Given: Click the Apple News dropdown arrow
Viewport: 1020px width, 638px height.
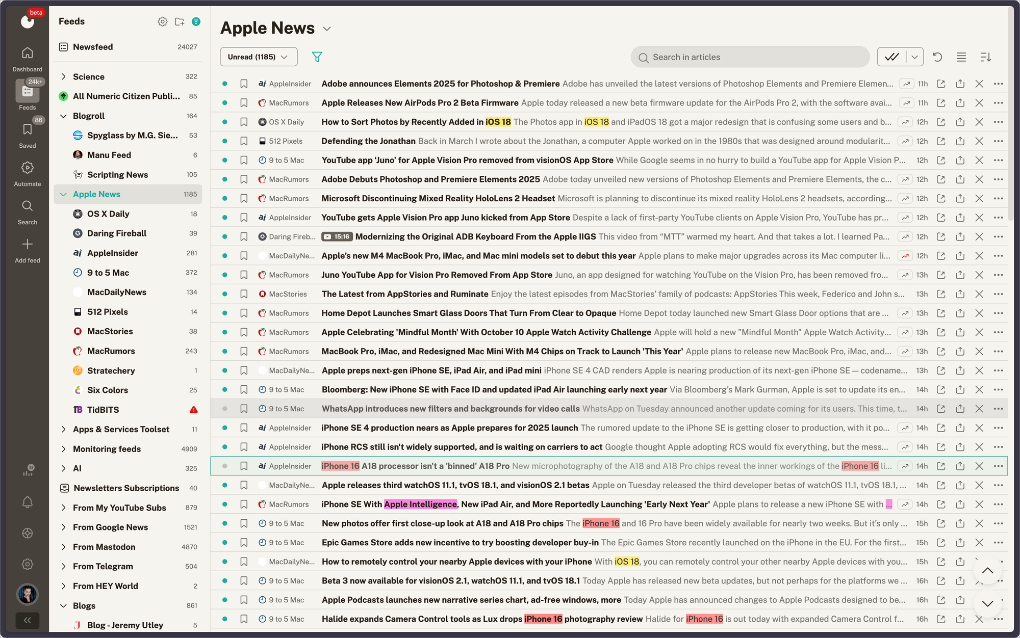Looking at the screenshot, I should pos(329,29).
